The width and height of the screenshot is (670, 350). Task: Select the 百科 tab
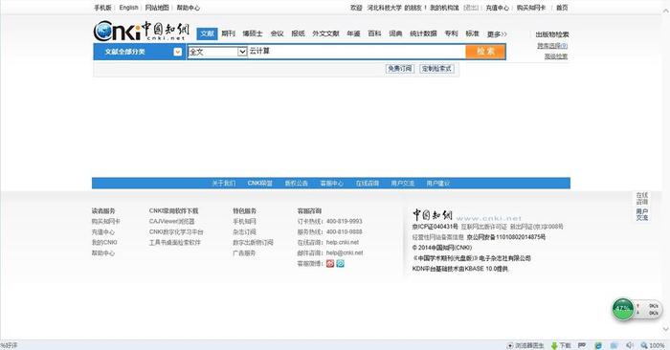[374, 33]
